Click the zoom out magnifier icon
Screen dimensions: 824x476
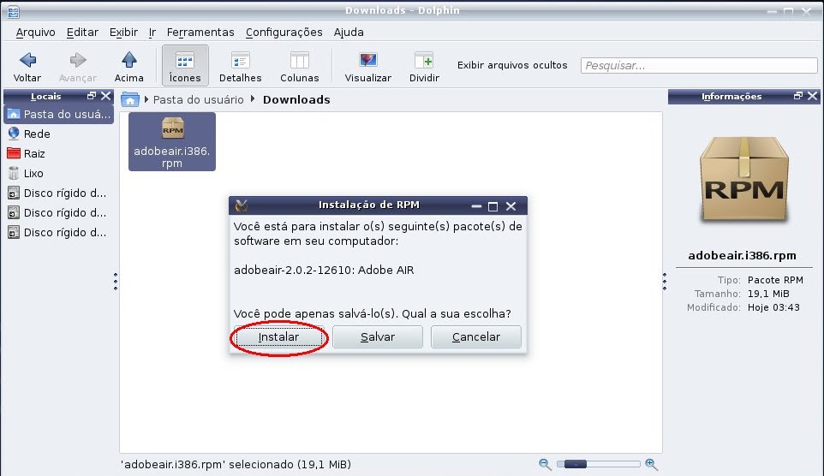545,464
